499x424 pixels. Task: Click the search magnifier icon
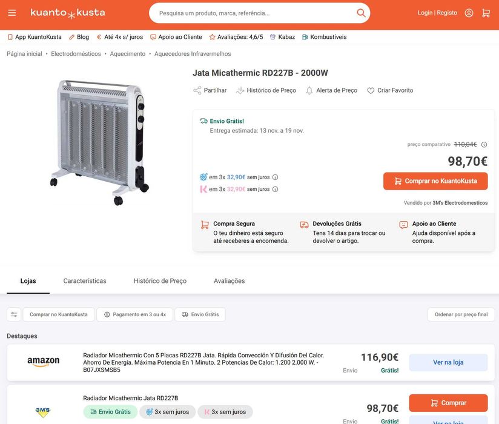[361, 13]
